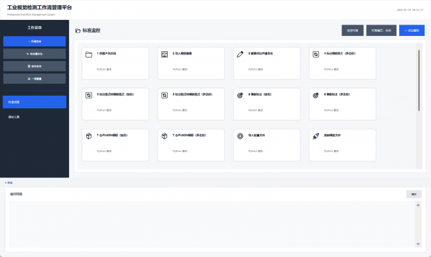Image resolution: width=431 pixels, height=257 pixels.
Task: Click the title of card 3
Action: [x=261, y=53]
